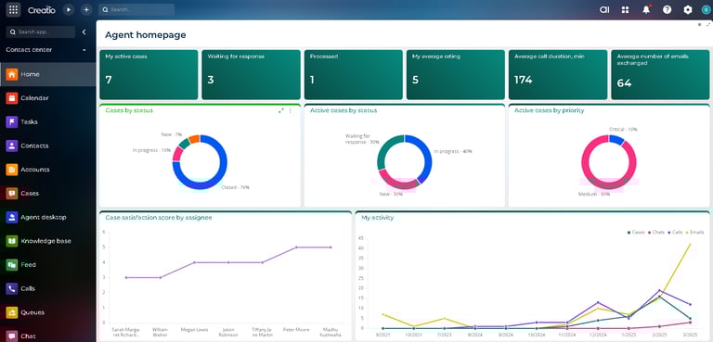Open the help question mark
This screenshot has width=713, height=342.
coord(668,9)
